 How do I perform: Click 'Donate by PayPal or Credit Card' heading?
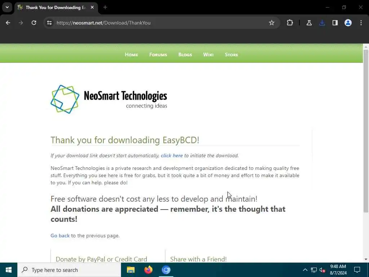(x=101, y=259)
